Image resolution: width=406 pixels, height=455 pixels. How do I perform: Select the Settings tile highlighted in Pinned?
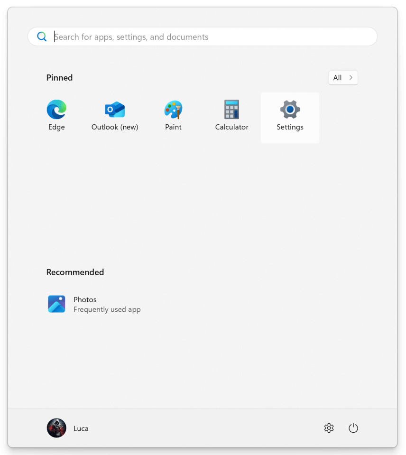[x=290, y=118]
